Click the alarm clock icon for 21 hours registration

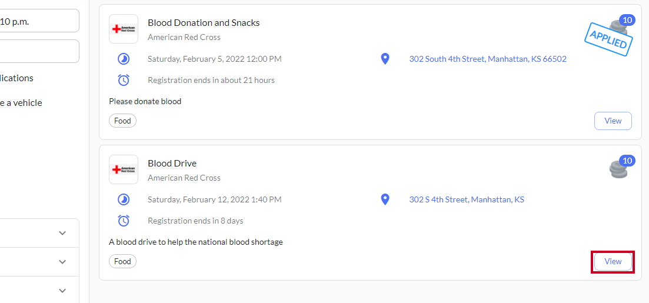coord(124,80)
